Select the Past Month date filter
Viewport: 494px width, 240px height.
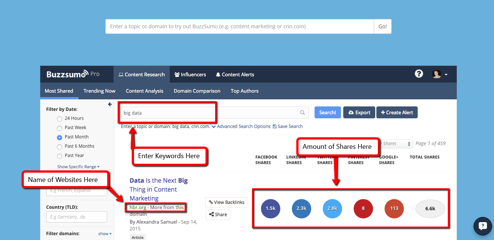coord(60,137)
